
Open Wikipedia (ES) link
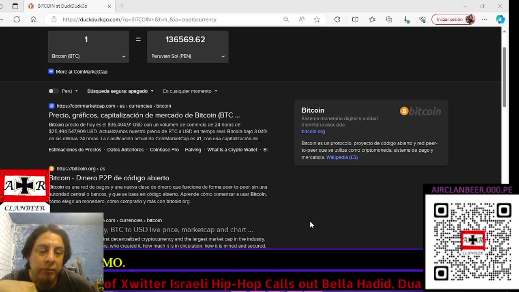[342, 157]
